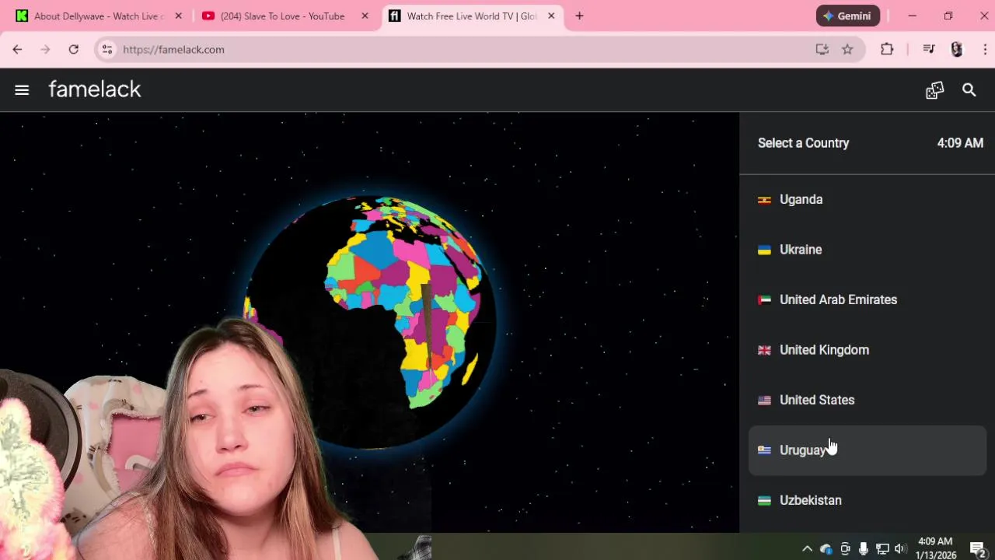The image size is (995, 560).
Task: Click the United Kingdom flag icon
Action: (x=764, y=350)
